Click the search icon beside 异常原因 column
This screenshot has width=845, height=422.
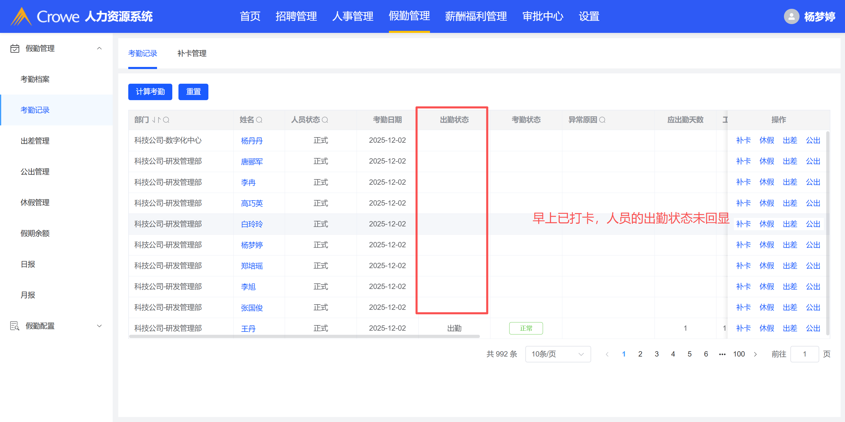click(x=602, y=120)
